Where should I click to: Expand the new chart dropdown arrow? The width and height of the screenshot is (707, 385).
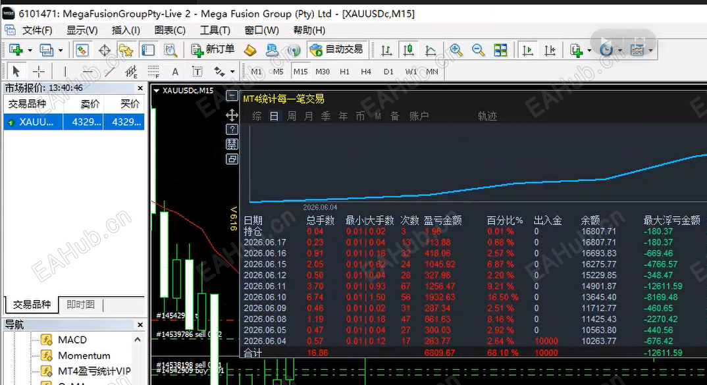click(30, 51)
